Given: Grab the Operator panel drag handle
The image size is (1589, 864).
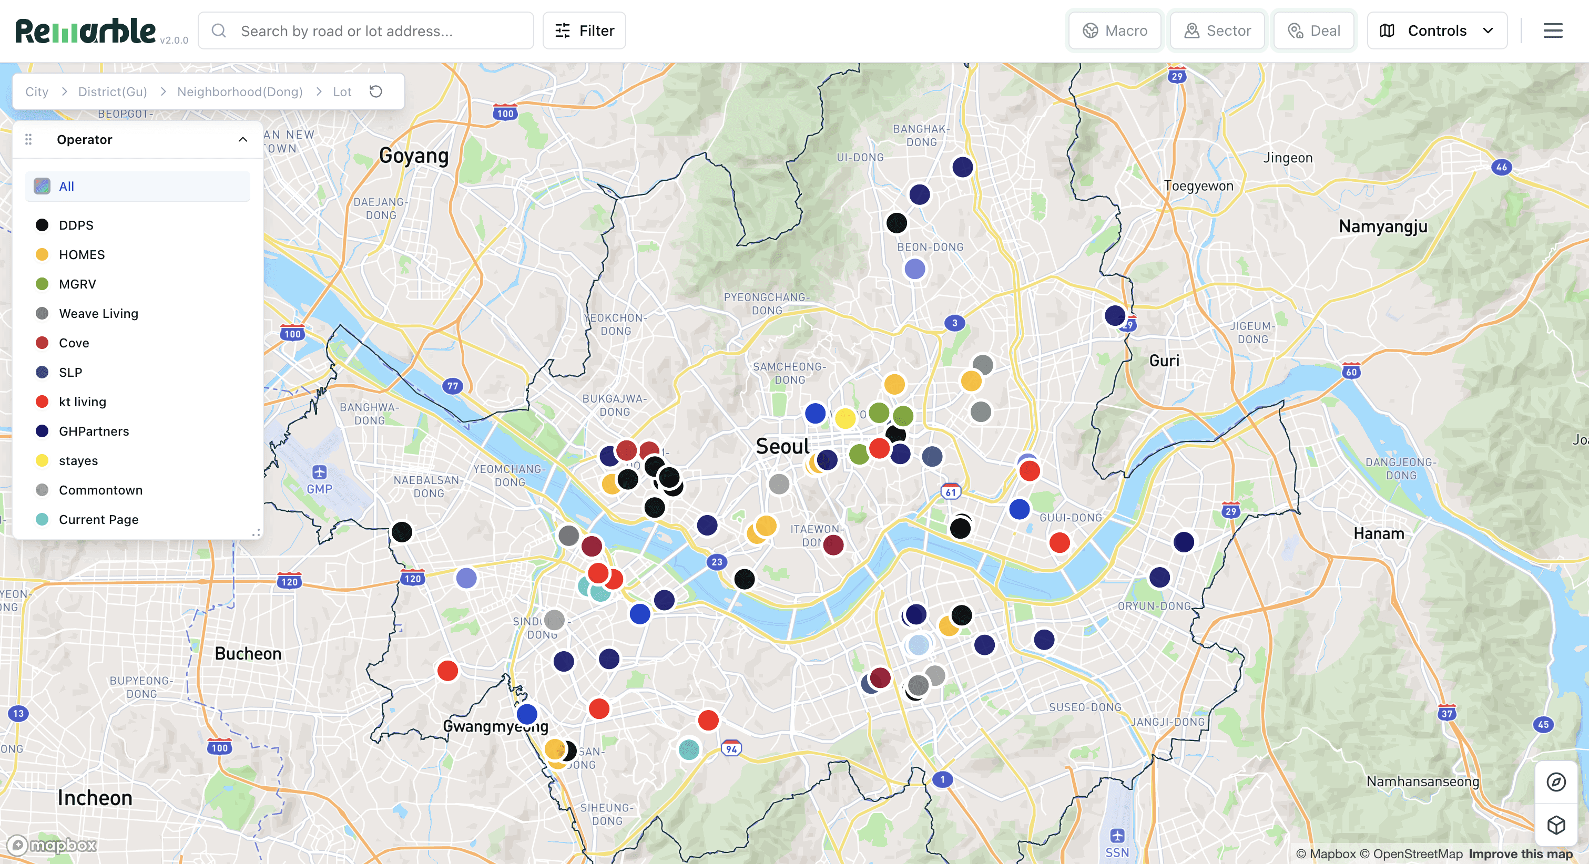Looking at the screenshot, I should (x=28, y=139).
